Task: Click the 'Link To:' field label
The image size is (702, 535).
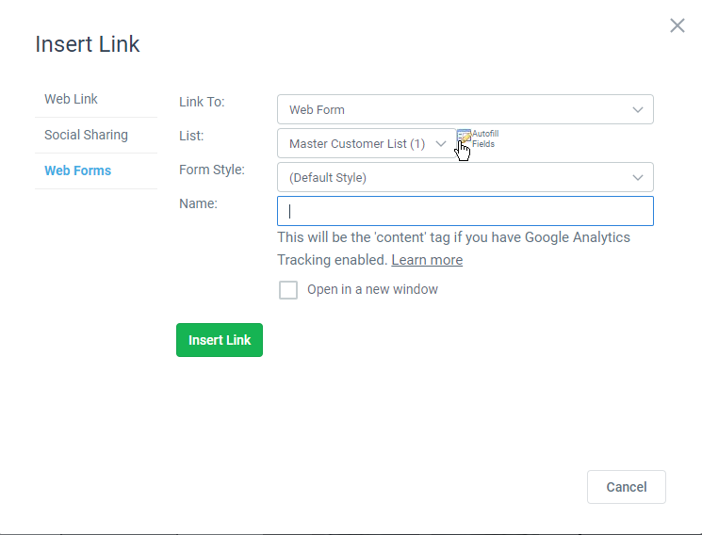Action: (202, 102)
